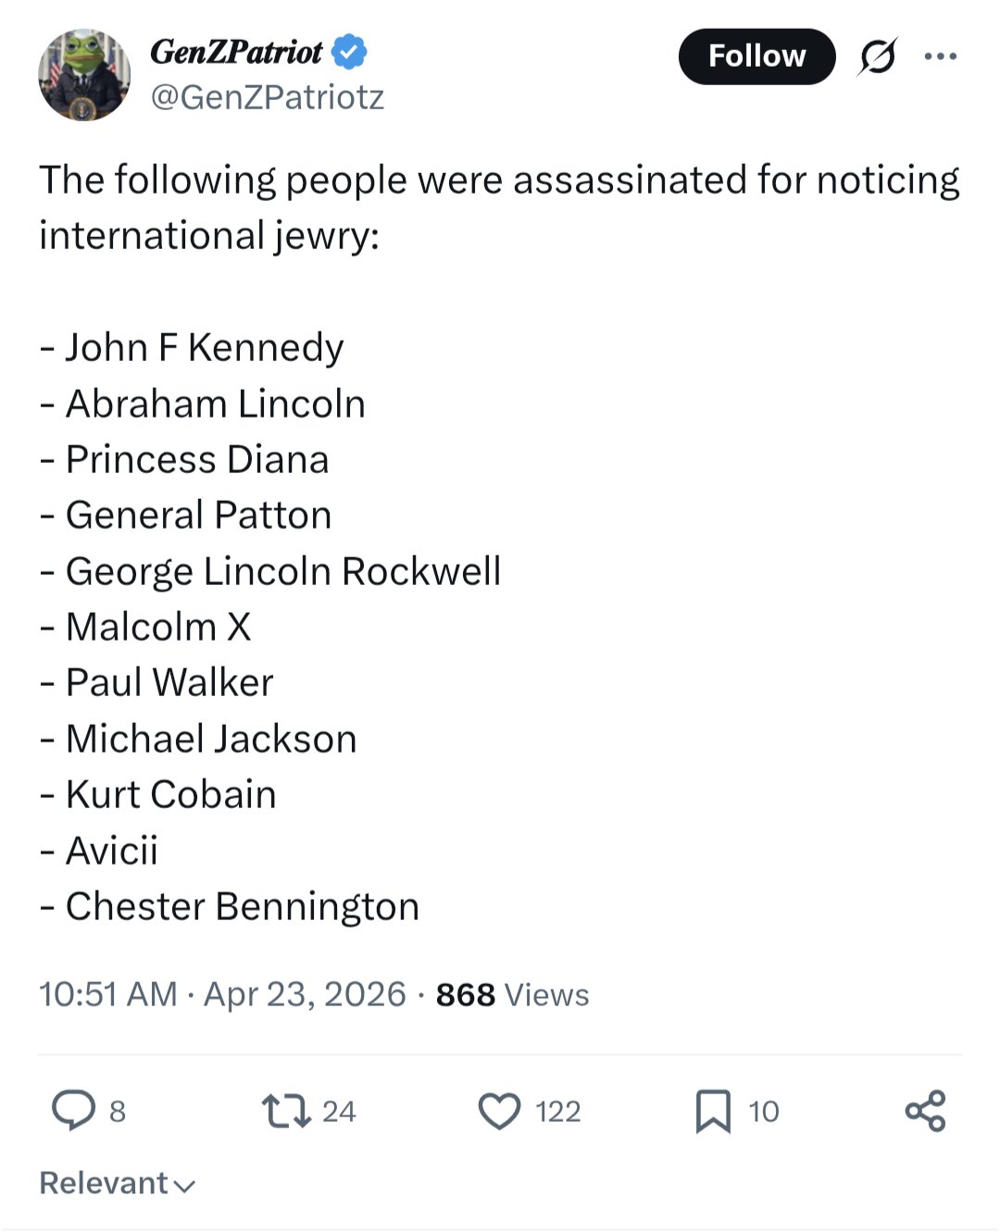Open the @GenZPatriotz handle link

click(x=268, y=97)
